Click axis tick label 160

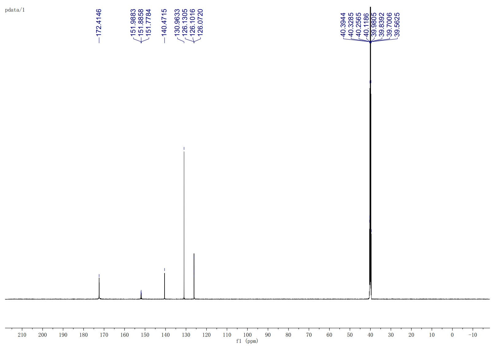pos(125,335)
